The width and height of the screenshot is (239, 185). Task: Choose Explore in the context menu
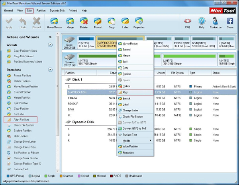[x=135, y=74]
